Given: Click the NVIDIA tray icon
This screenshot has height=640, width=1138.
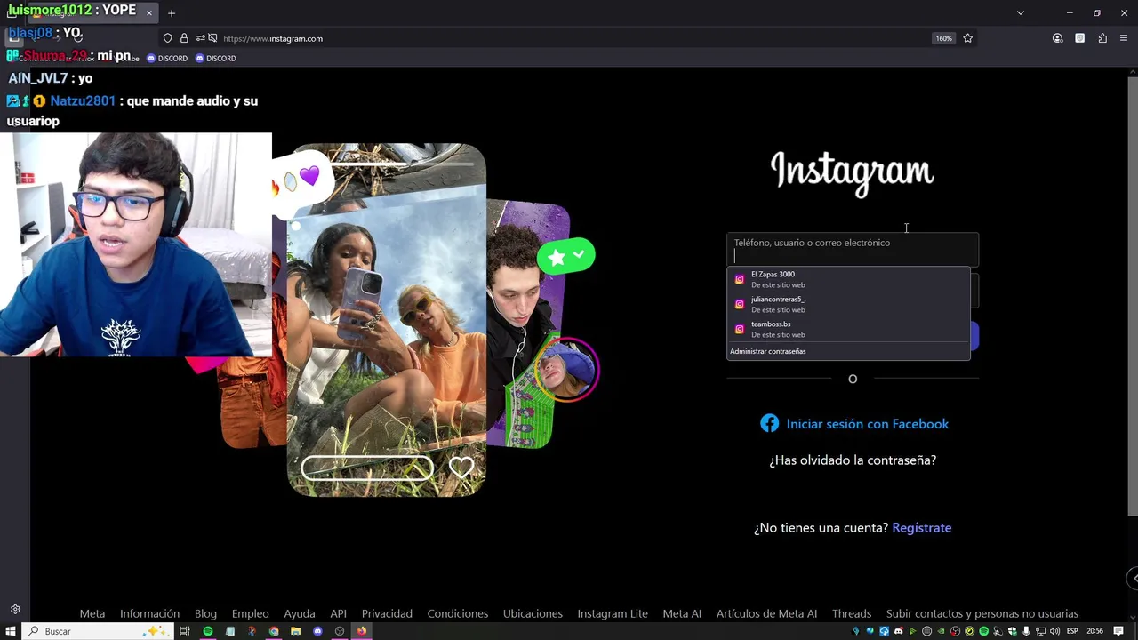Looking at the screenshot, I should pos(942,631).
